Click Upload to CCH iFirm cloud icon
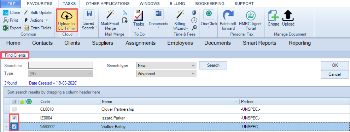Screen dimensions: 350x132 pyautogui.click(x=66, y=15)
